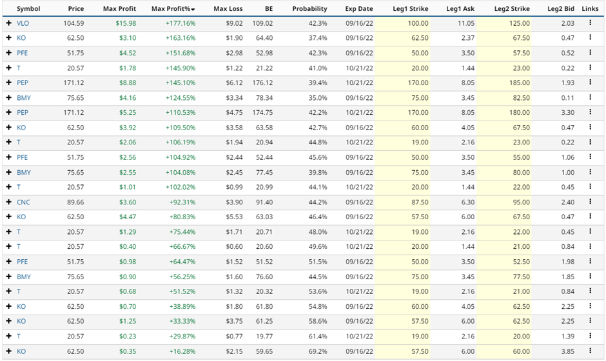Expand the T +102.02% row
The width and height of the screenshot is (606, 361).
(x=9, y=187)
